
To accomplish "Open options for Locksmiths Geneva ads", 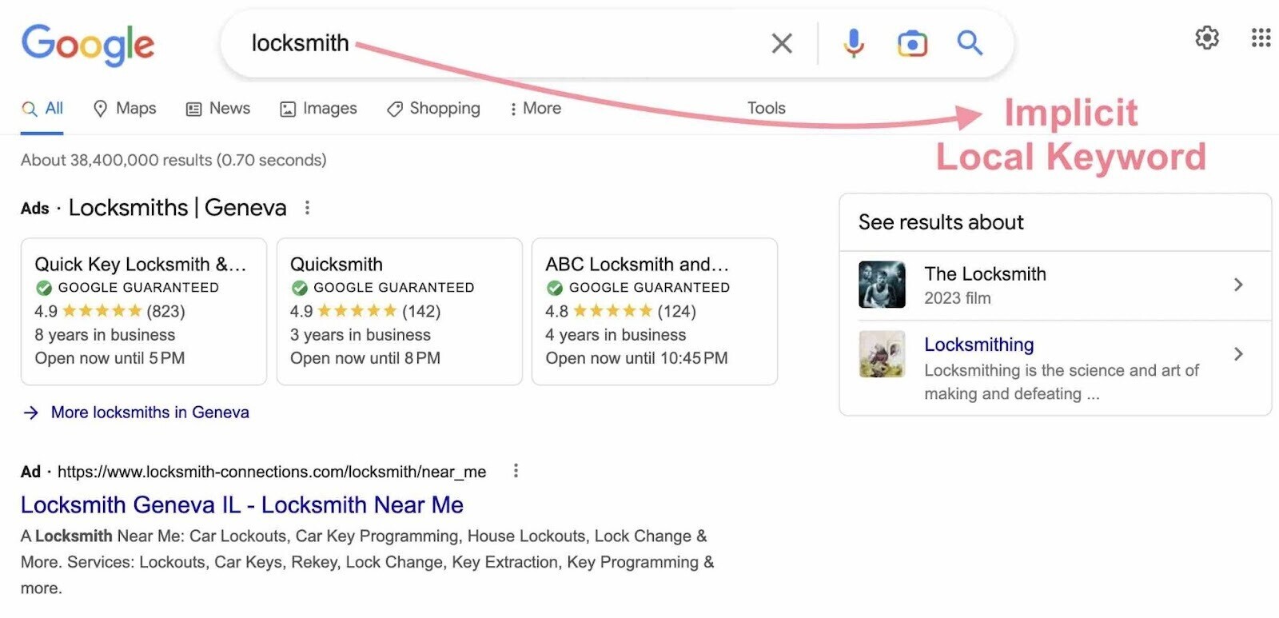I will tap(307, 208).
